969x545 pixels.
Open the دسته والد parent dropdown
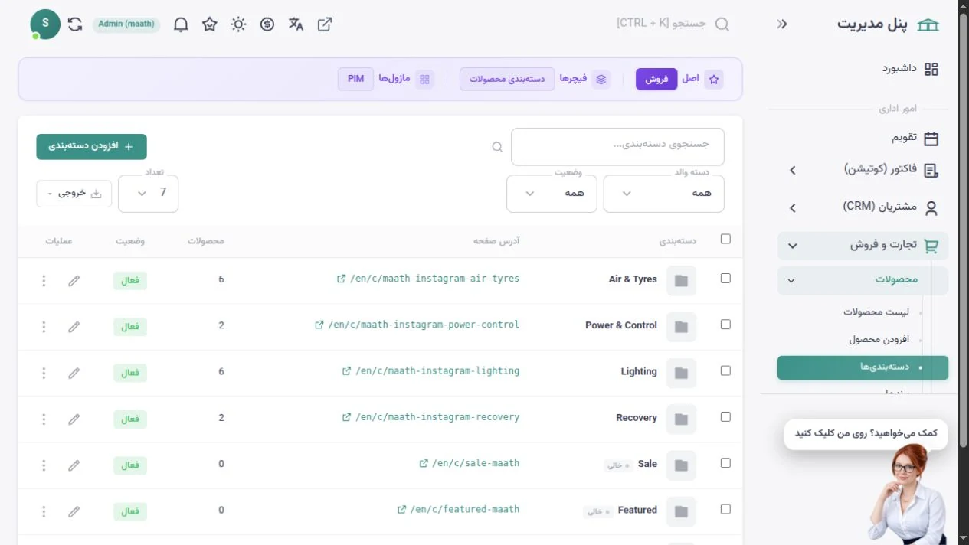click(663, 194)
